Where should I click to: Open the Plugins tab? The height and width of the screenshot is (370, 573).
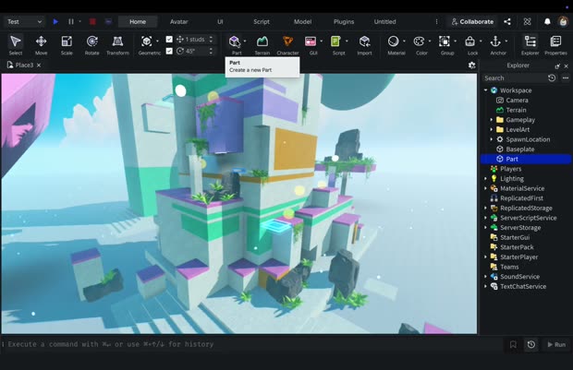344,21
